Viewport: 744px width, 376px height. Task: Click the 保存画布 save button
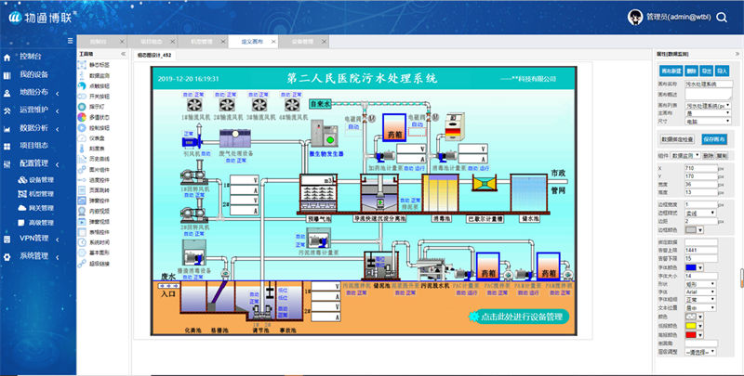click(714, 138)
